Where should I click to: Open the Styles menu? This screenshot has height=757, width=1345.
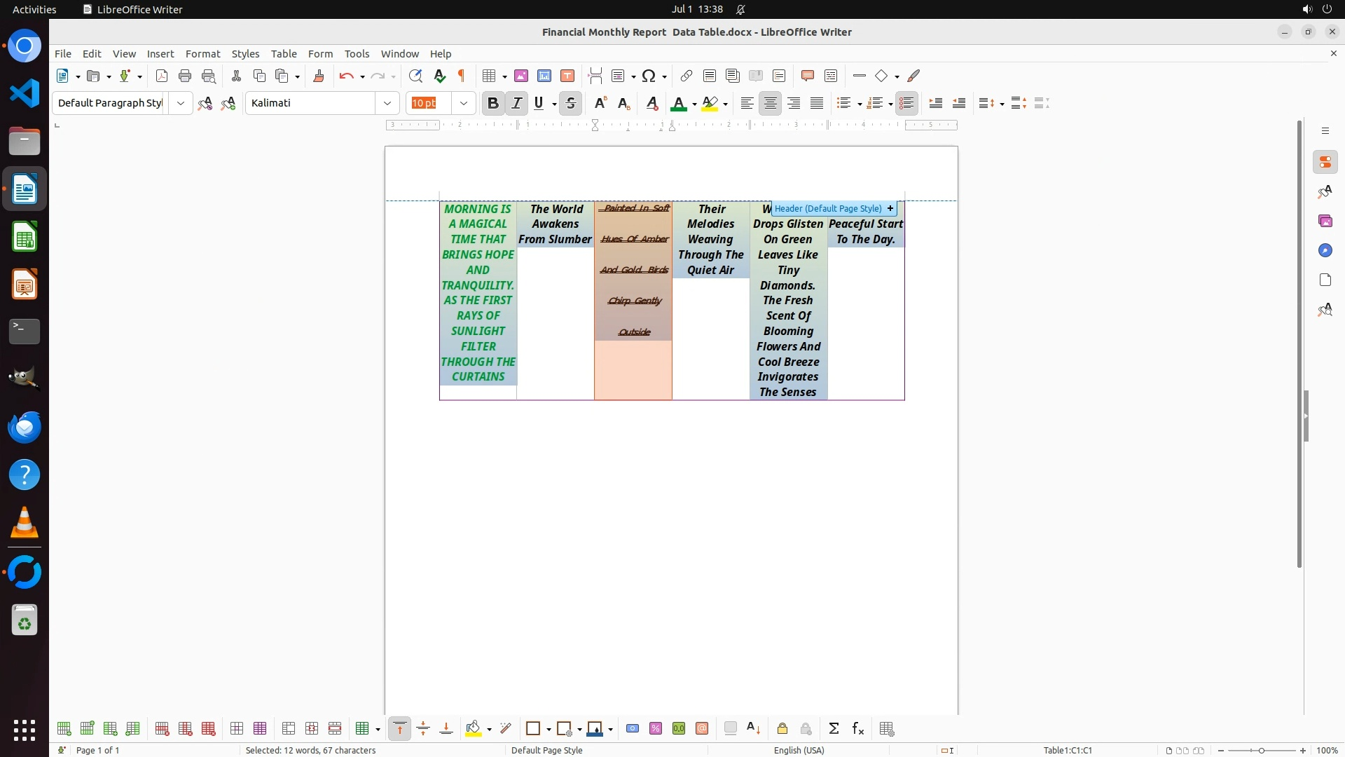245,54
